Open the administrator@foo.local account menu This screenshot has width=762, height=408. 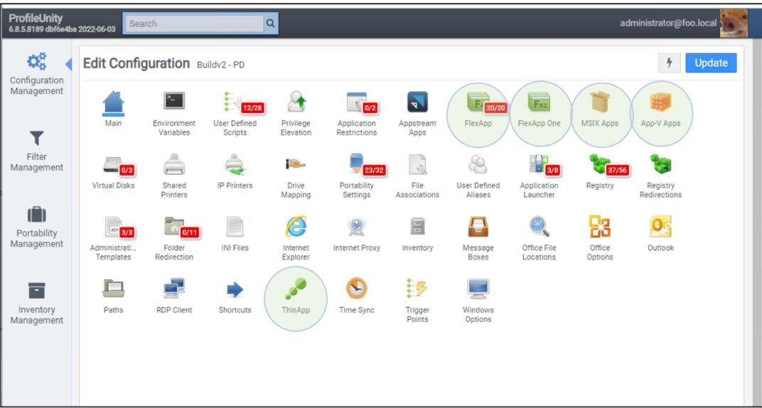click(x=668, y=23)
